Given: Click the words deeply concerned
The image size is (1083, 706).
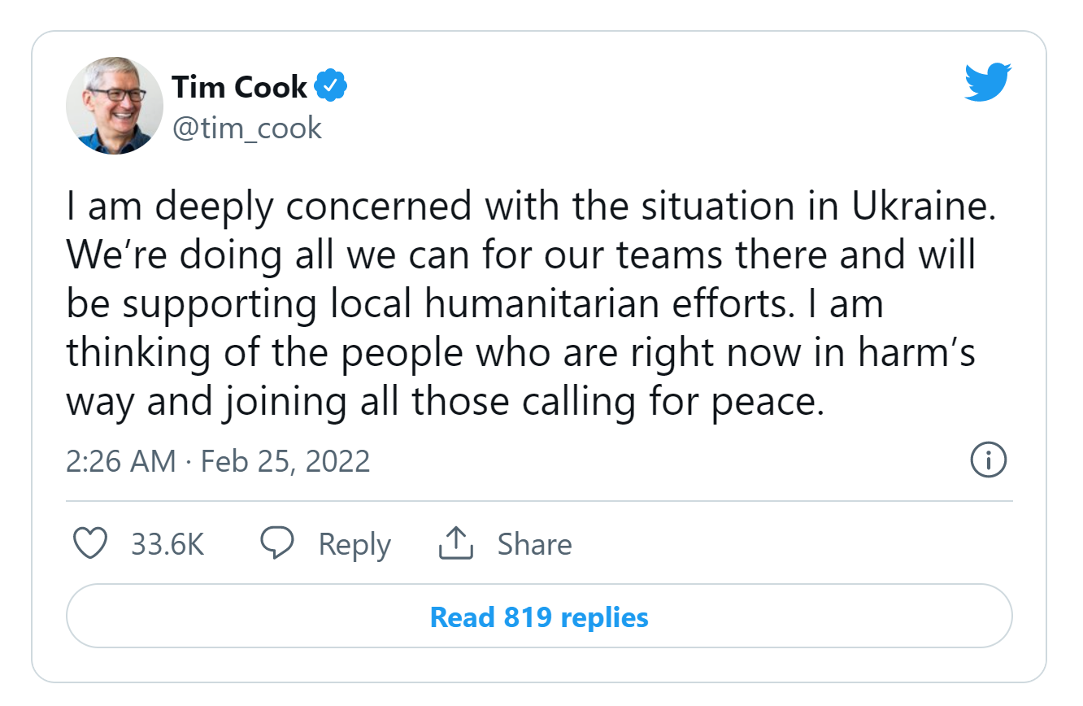Looking at the screenshot, I should point(312,207).
